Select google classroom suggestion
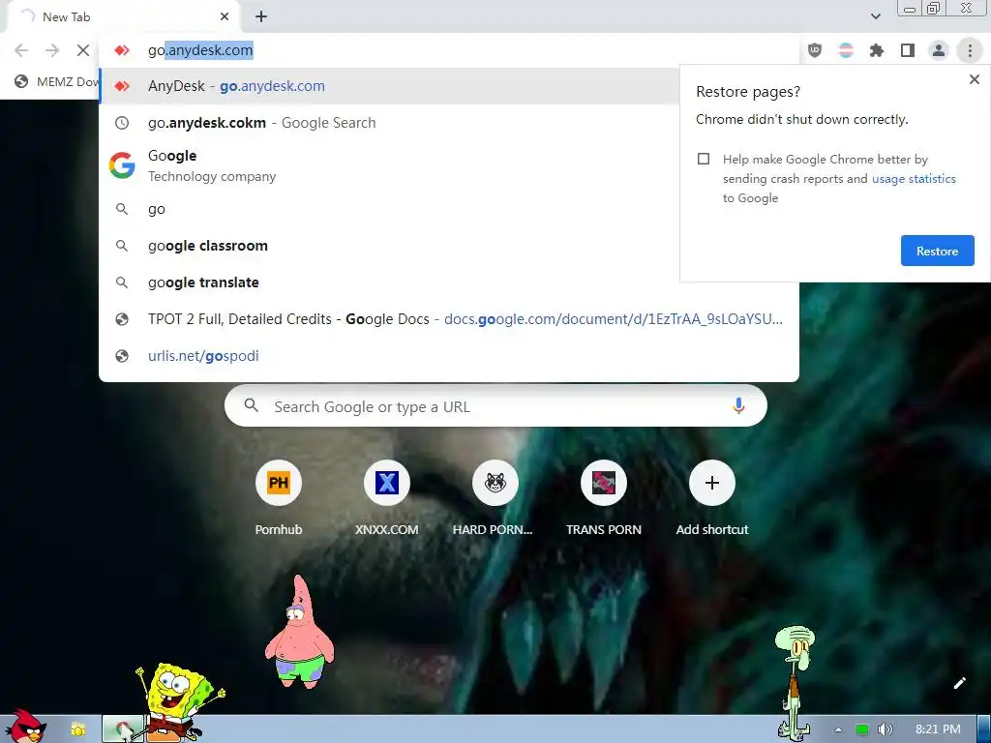The height and width of the screenshot is (743, 991). (389, 246)
